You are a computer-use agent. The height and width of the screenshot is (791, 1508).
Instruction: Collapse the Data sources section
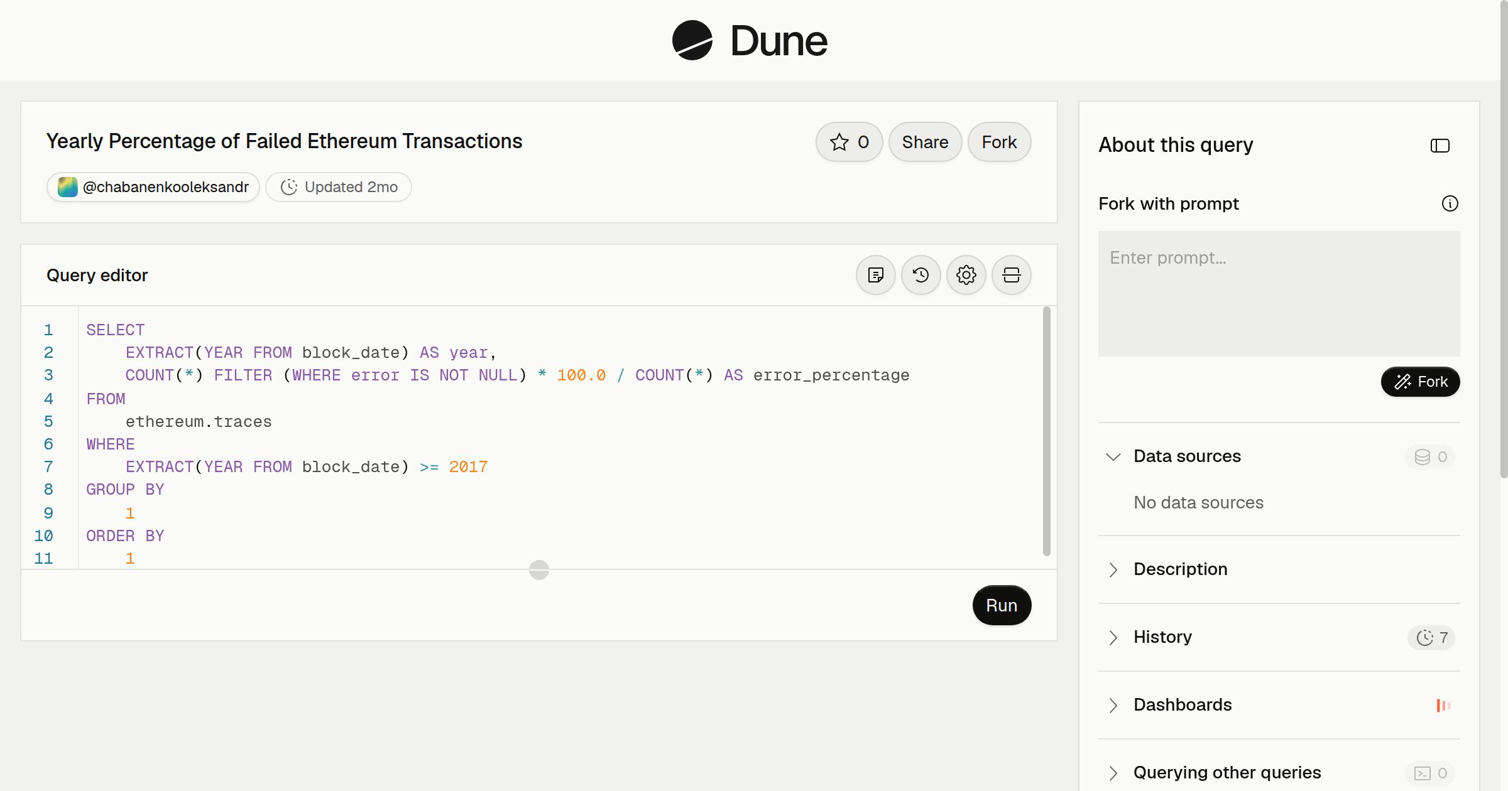1113,456
